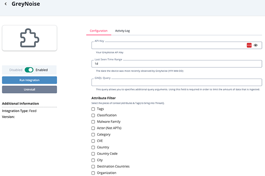265x176 pixels.
Task: Tick the Malware Family checkbox
Action: click(x=93, y=122)
